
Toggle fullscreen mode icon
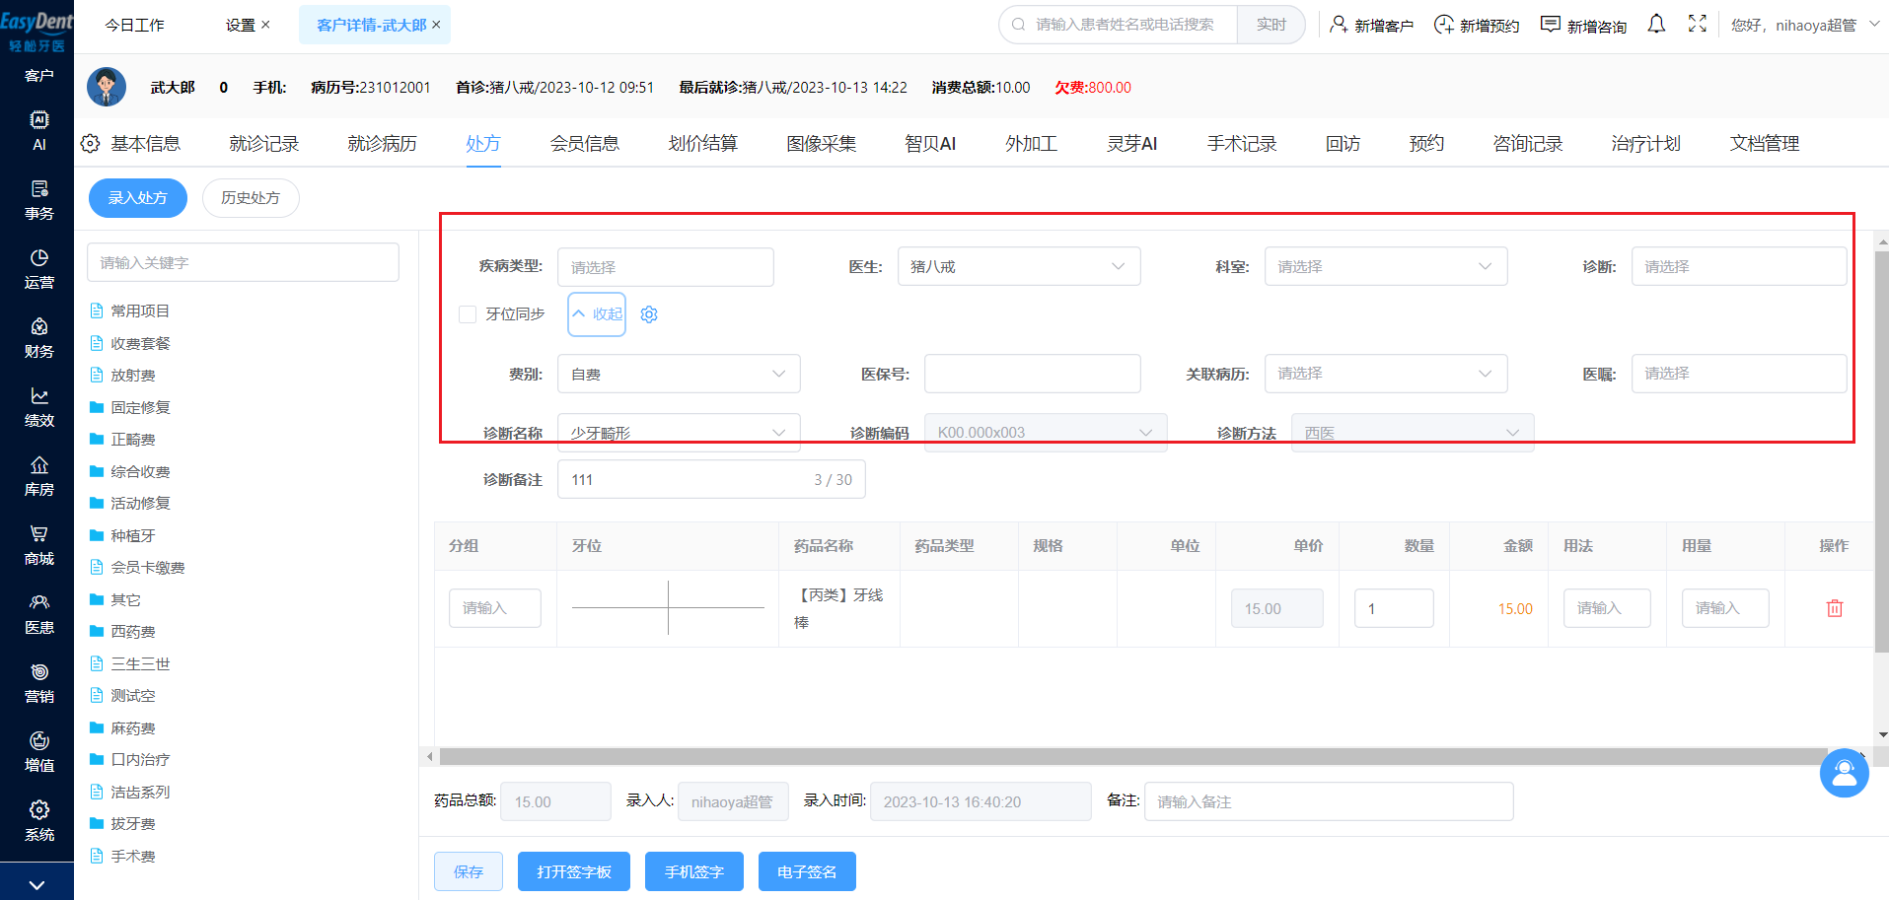[1697, 24]
